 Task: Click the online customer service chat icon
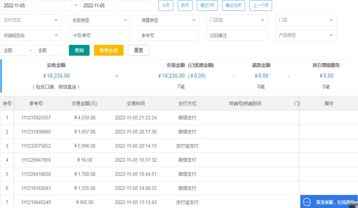coord(307,202)
